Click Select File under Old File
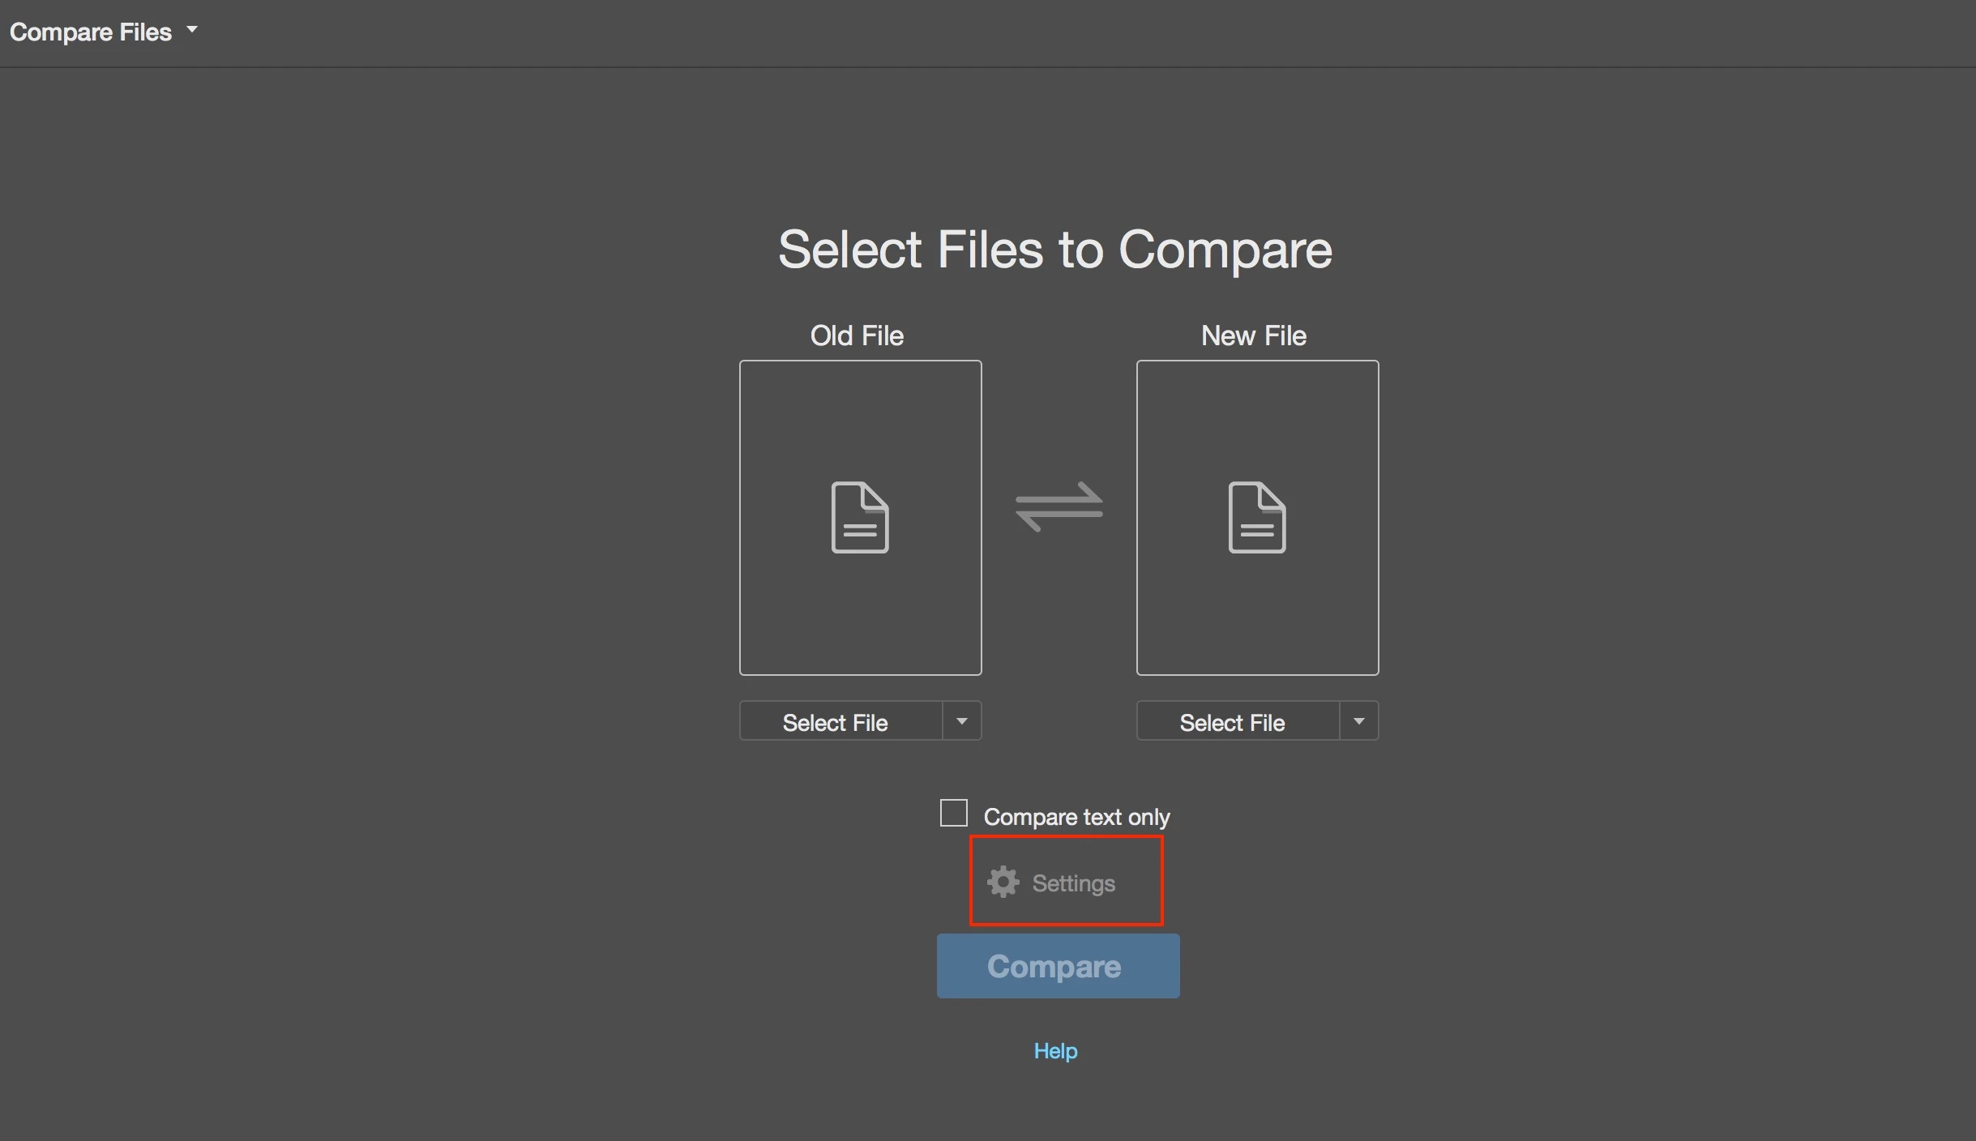Image resolution: width=1976 pixels, height=1141 pixels. pyautogui.click(x=840, y=720)
